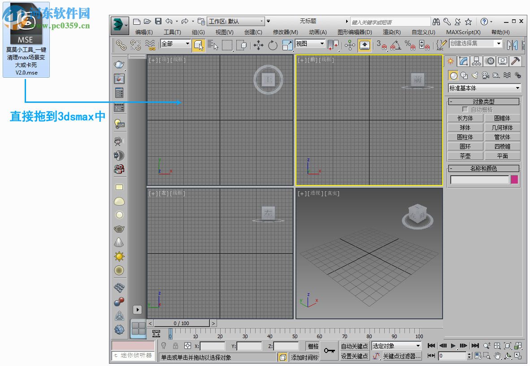Open the 标准基本体 category dropdown

[484, 88]
